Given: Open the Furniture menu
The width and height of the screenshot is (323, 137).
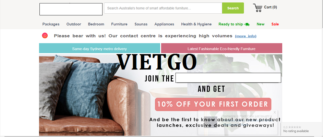Looking at the screenshot, I should pos(119,24).
